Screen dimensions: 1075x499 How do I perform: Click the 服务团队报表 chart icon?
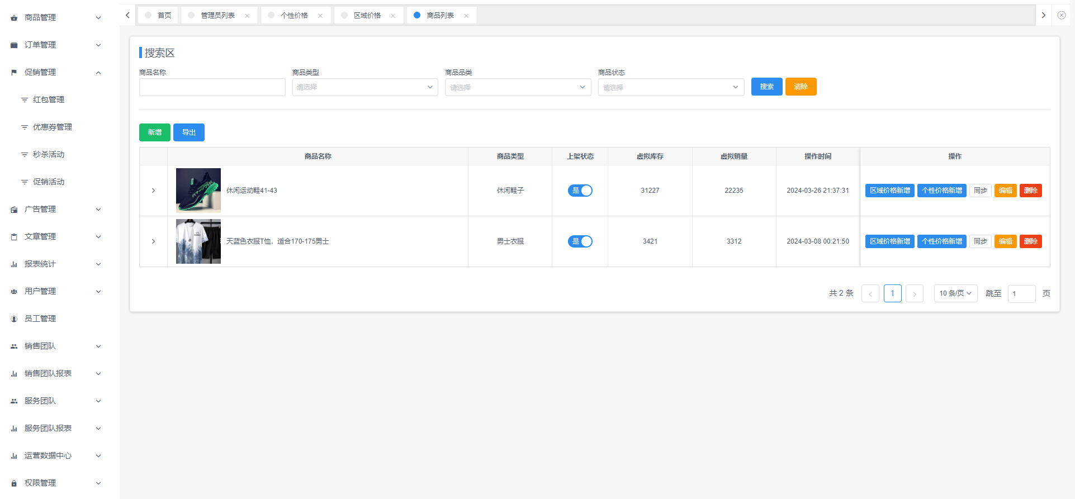pyautogui.click(x=14, y=429)
